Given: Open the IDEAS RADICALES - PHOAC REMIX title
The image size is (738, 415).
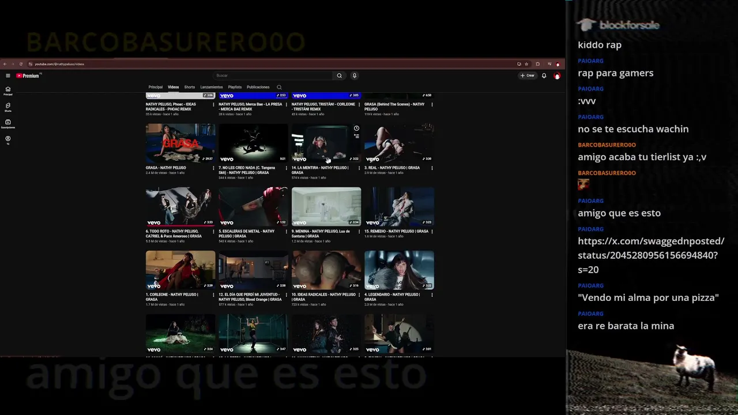Looking at the screenshot, I should point(171,107).
